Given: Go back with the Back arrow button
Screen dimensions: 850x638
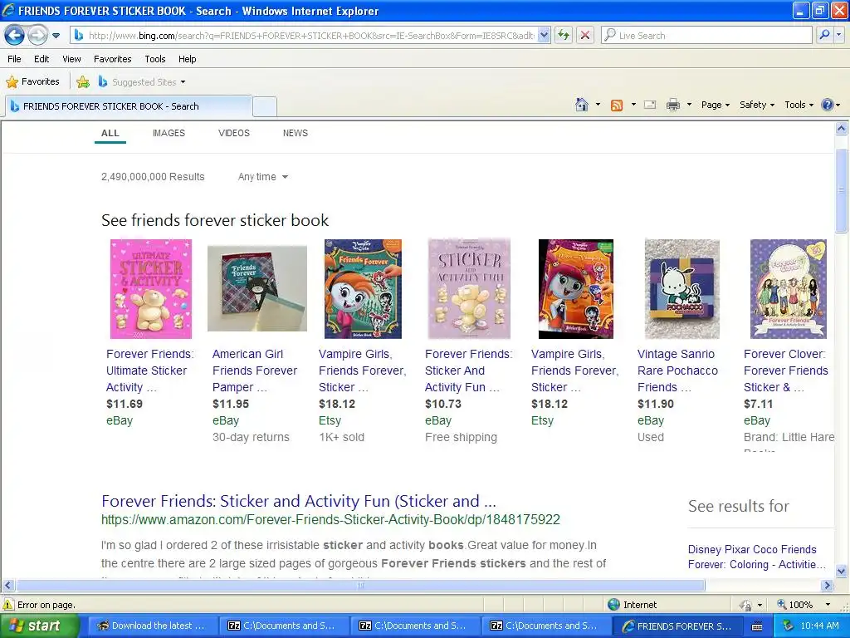Looking at the screenshot, I should click(14, 36).
